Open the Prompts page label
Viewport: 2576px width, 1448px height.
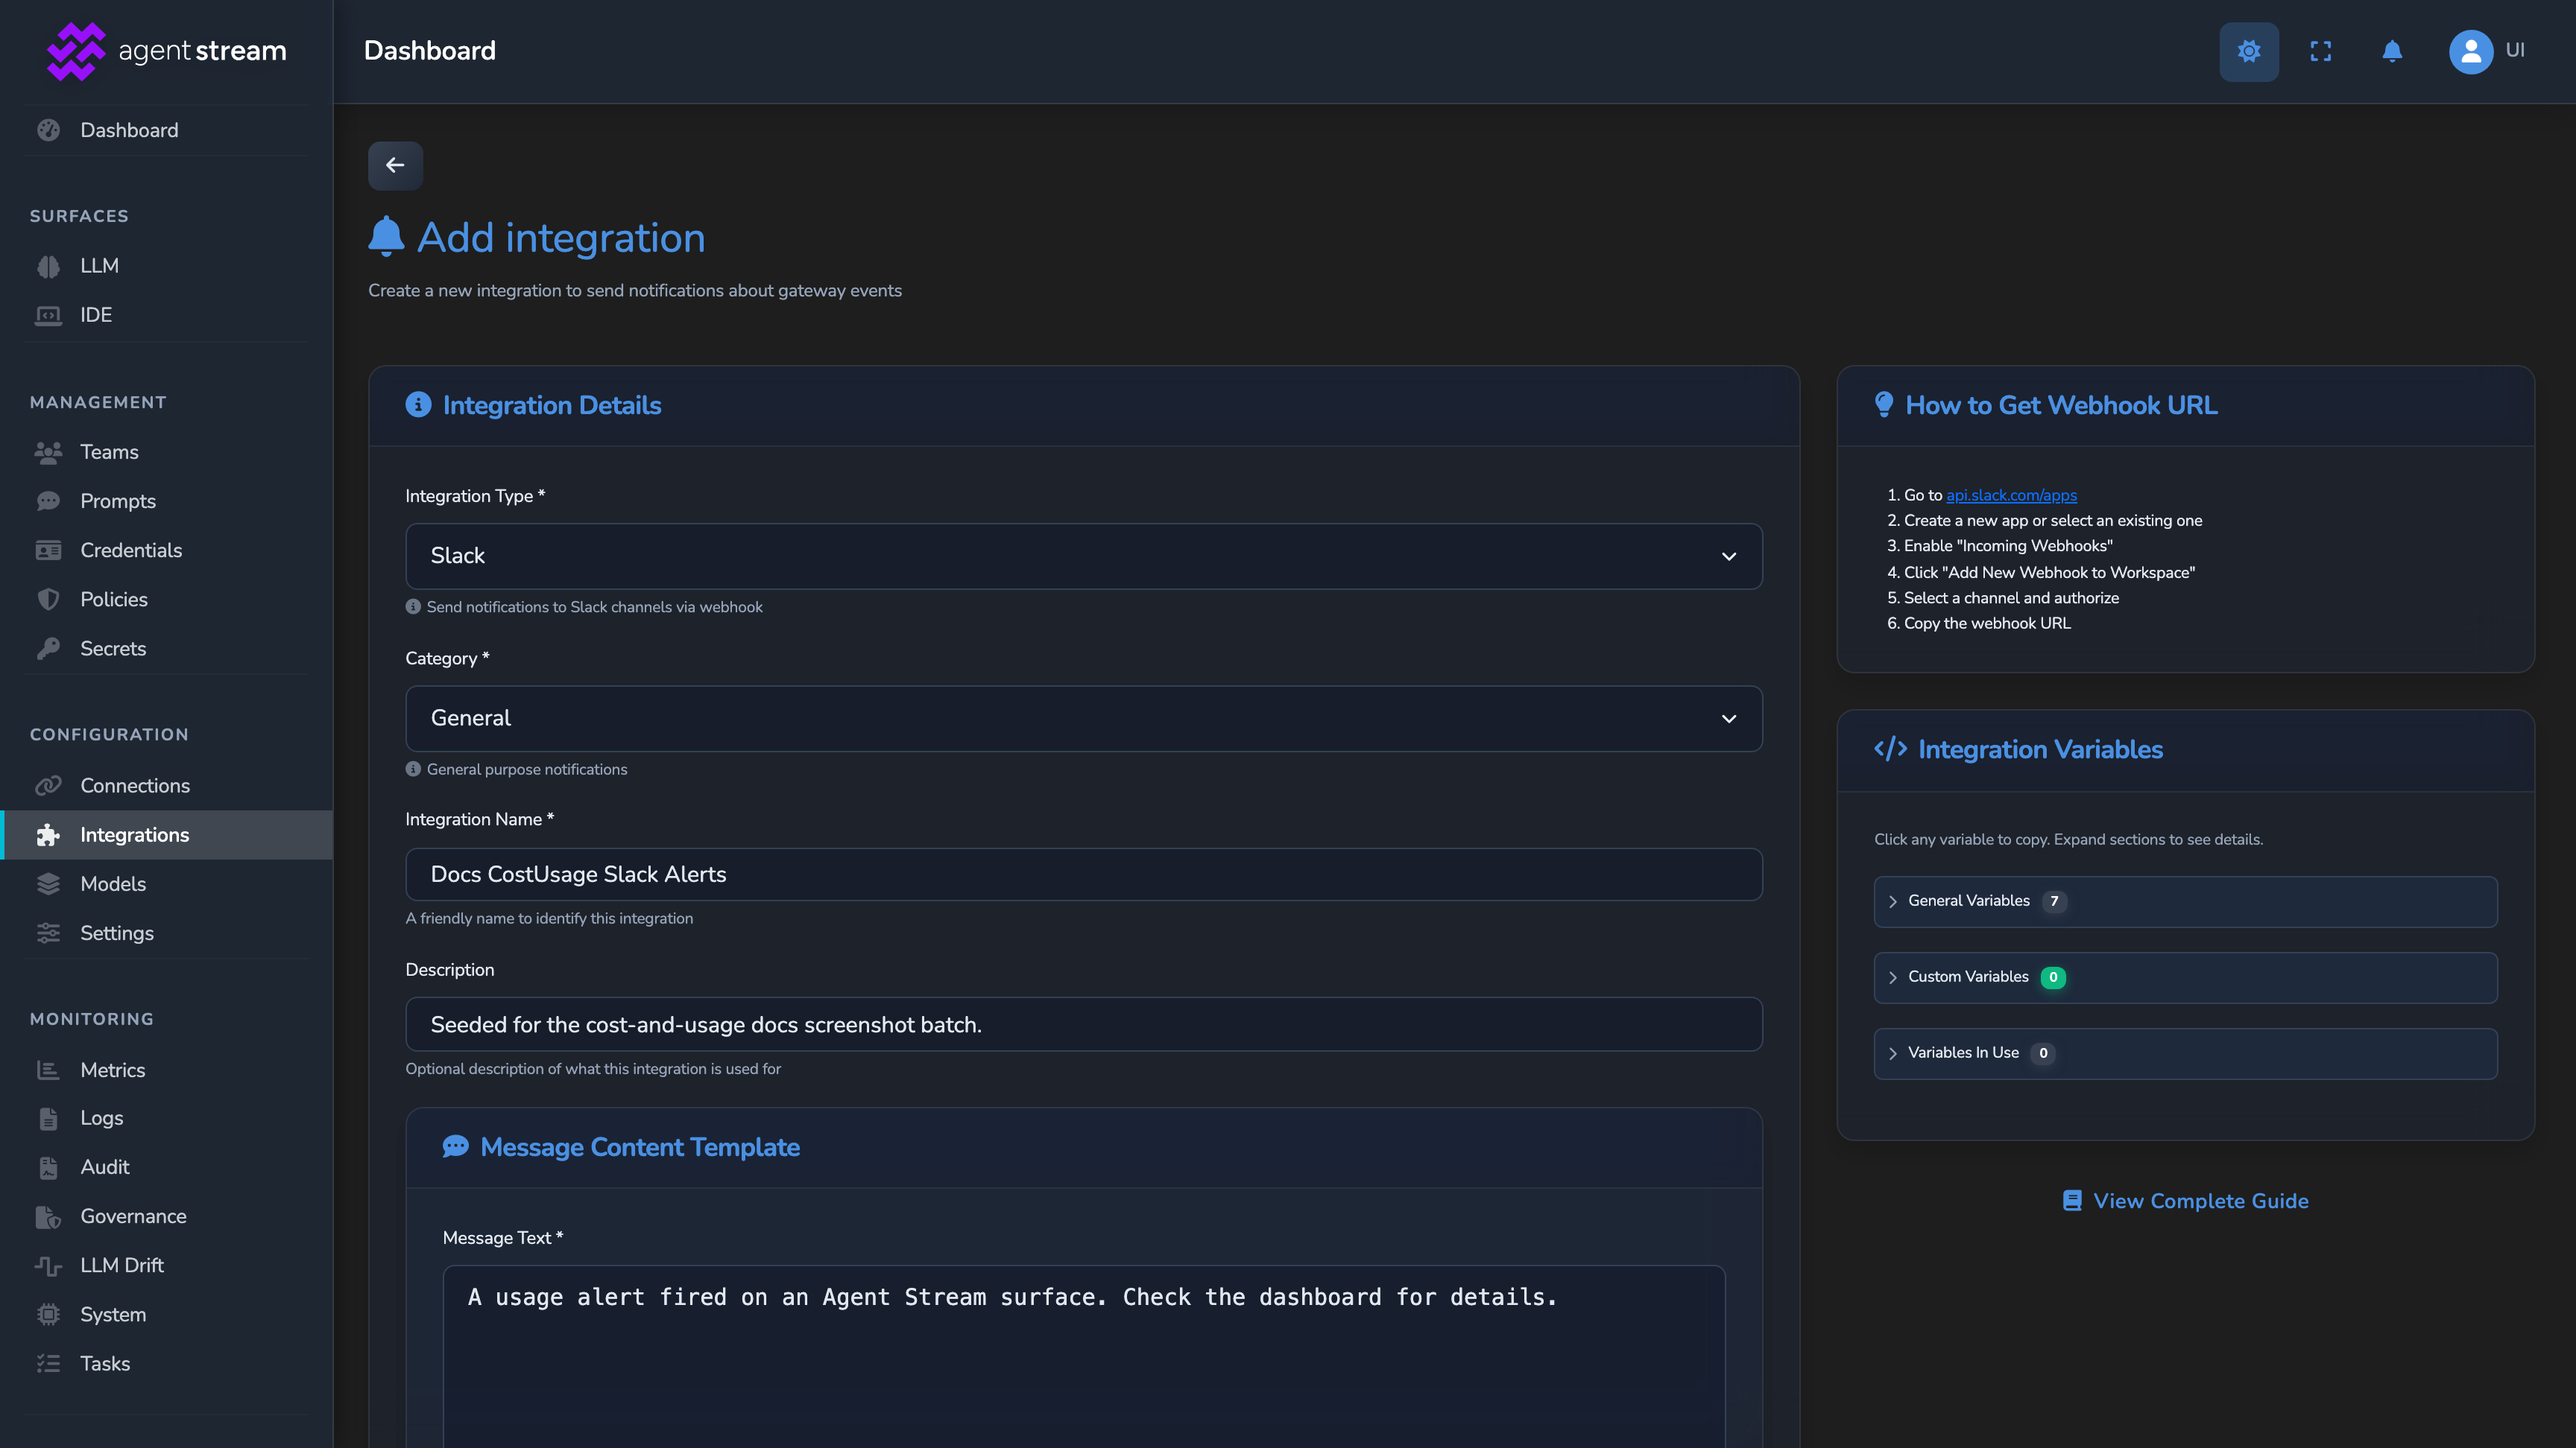[118, 501]
